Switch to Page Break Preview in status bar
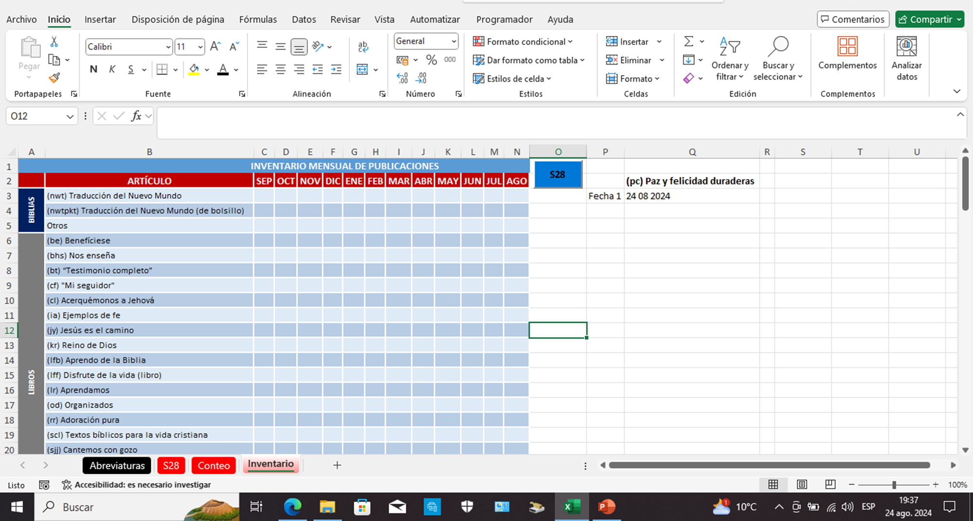 pyautogui.click(x=830, y=485)
